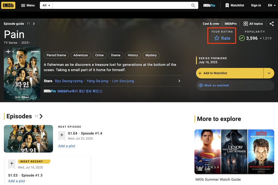Click the popularity rank 3,596
This screenshot has height=185, width=278.
pos(252,38)
